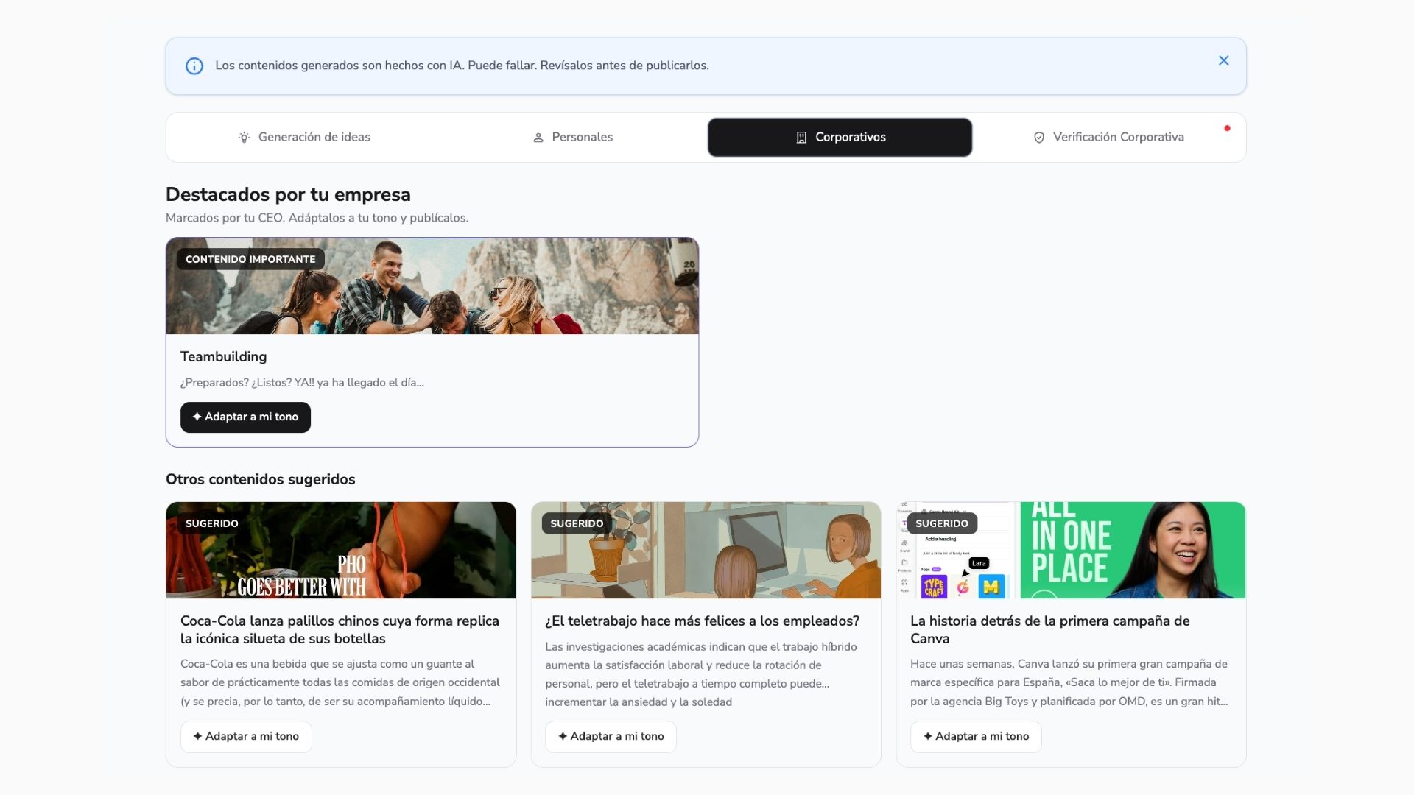Click the shield icon beside Verificación Corporativa
This screenshot has height=795, width=1414.
tap(1038, 138)
